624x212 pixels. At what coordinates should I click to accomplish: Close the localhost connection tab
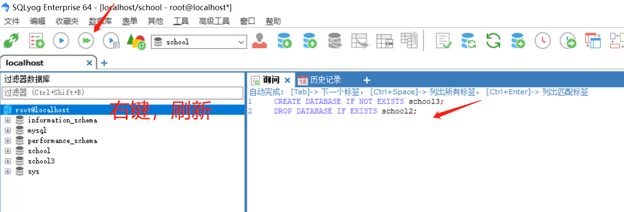(x=89, y=63)
